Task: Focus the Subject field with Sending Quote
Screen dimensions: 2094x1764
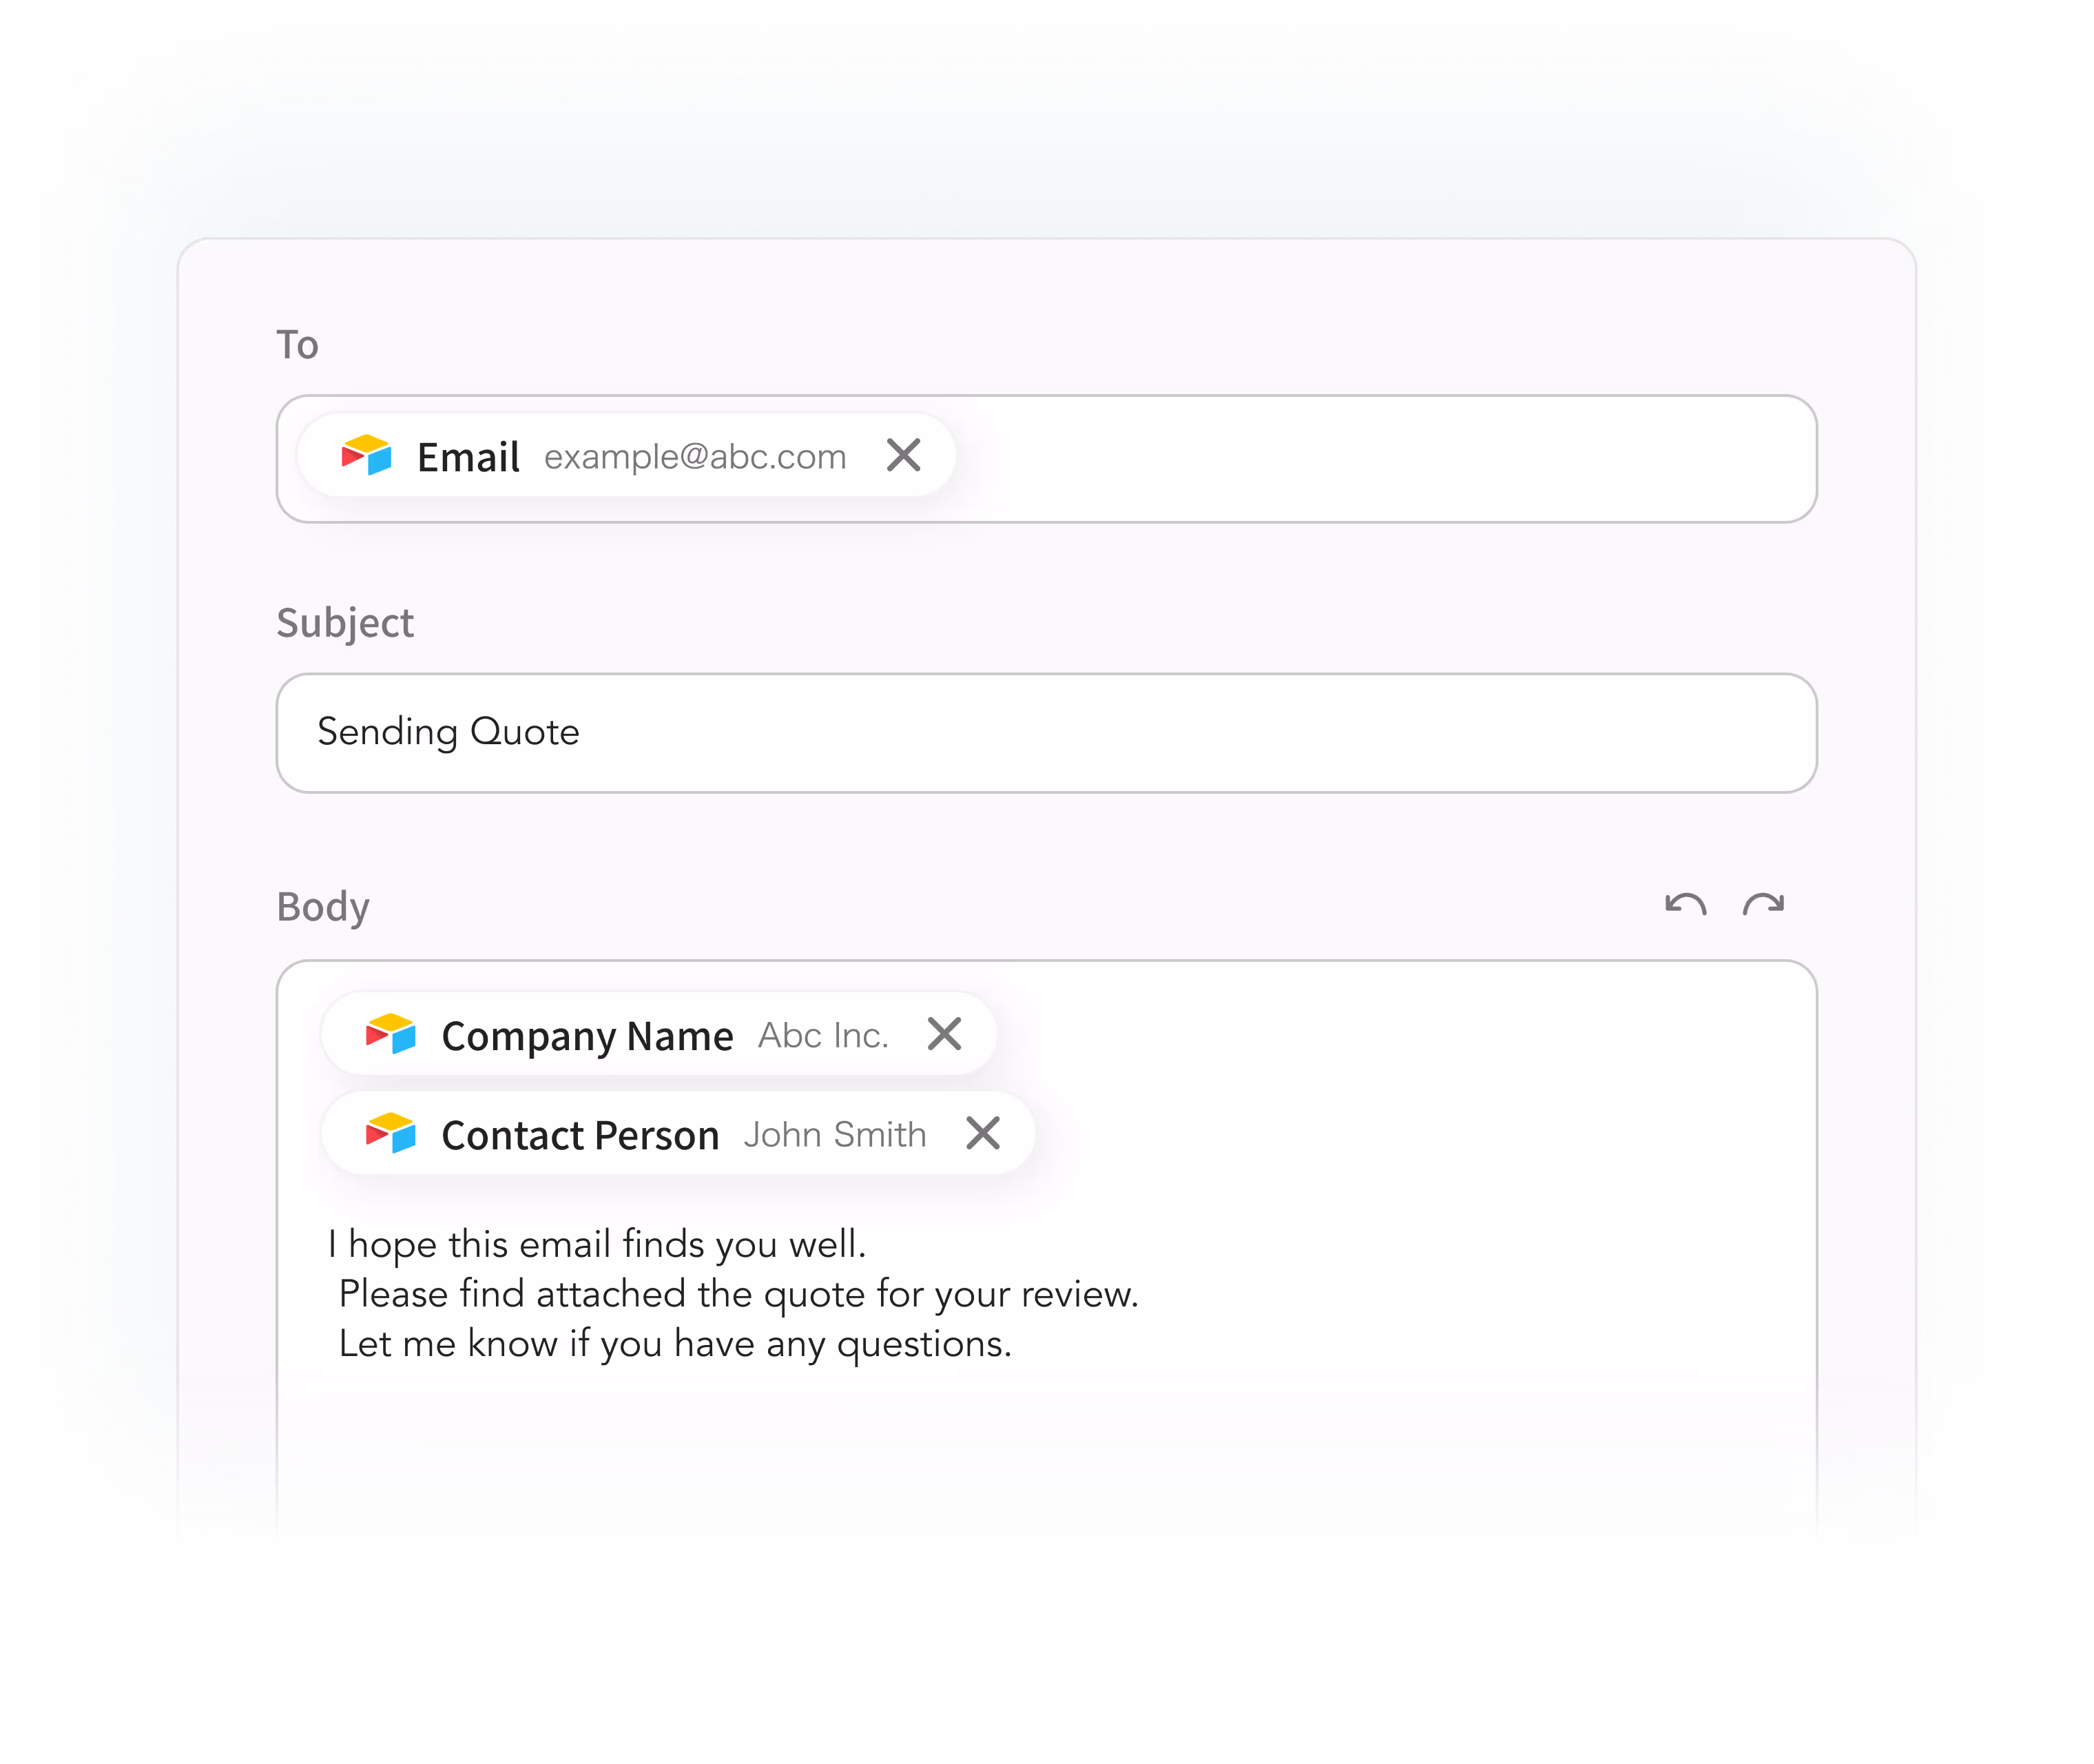Action: pos(1046,733)
